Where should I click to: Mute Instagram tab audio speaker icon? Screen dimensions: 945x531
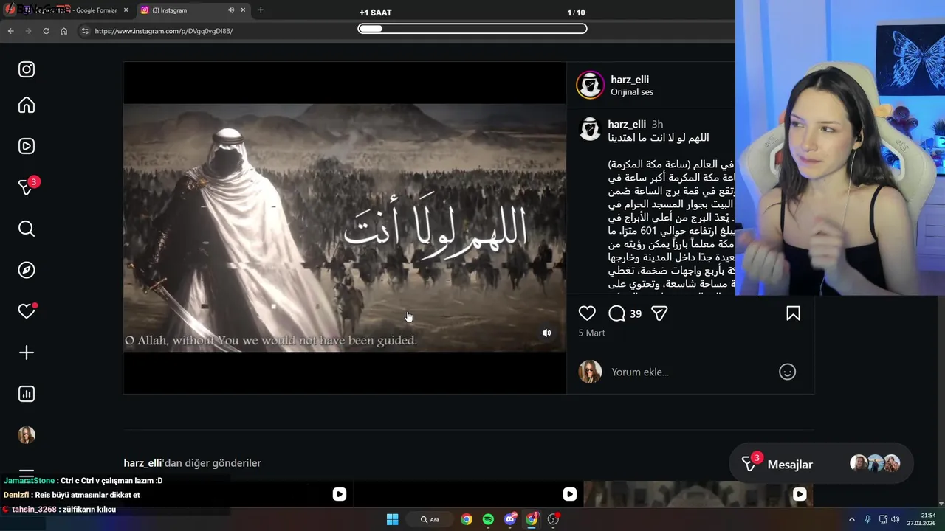[231, 10]
